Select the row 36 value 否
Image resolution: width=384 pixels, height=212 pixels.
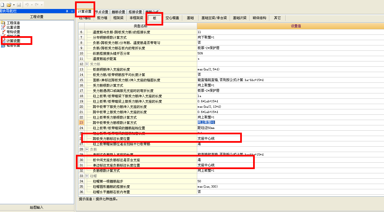290,192
